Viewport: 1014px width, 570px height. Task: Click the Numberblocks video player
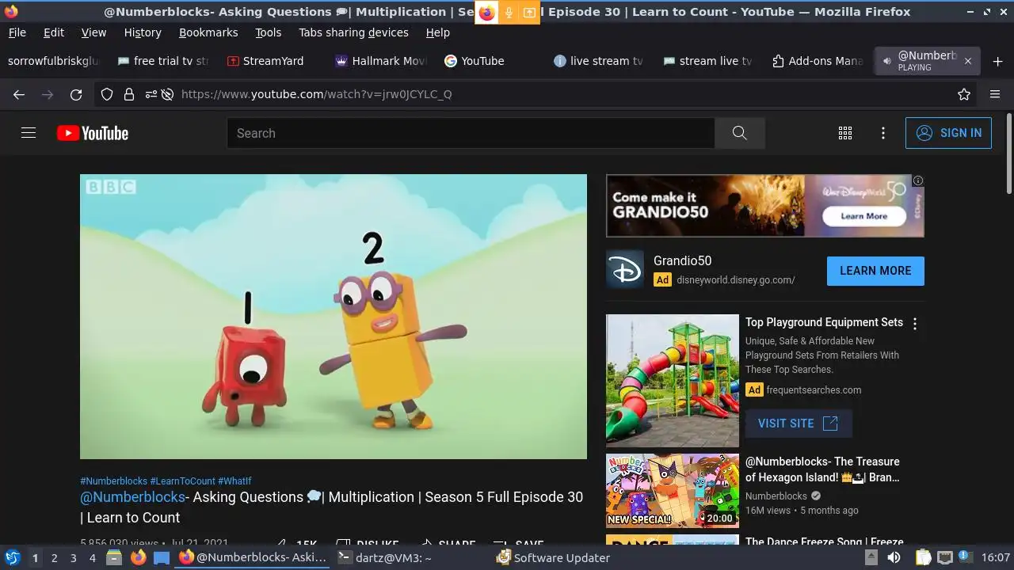pyautogui.click(x=334, y=317)
